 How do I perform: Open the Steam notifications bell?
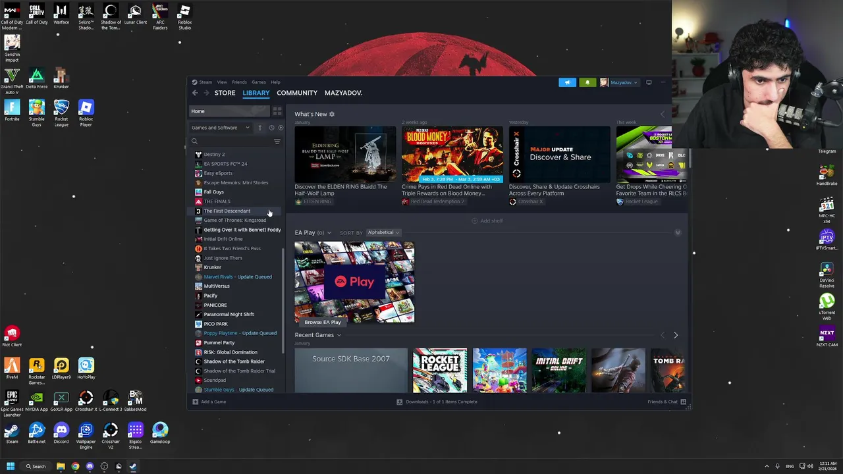587,82
